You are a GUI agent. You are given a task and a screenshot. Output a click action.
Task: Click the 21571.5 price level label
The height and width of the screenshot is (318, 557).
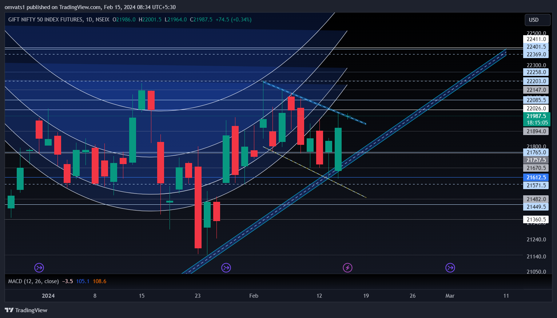pos(536,185)
